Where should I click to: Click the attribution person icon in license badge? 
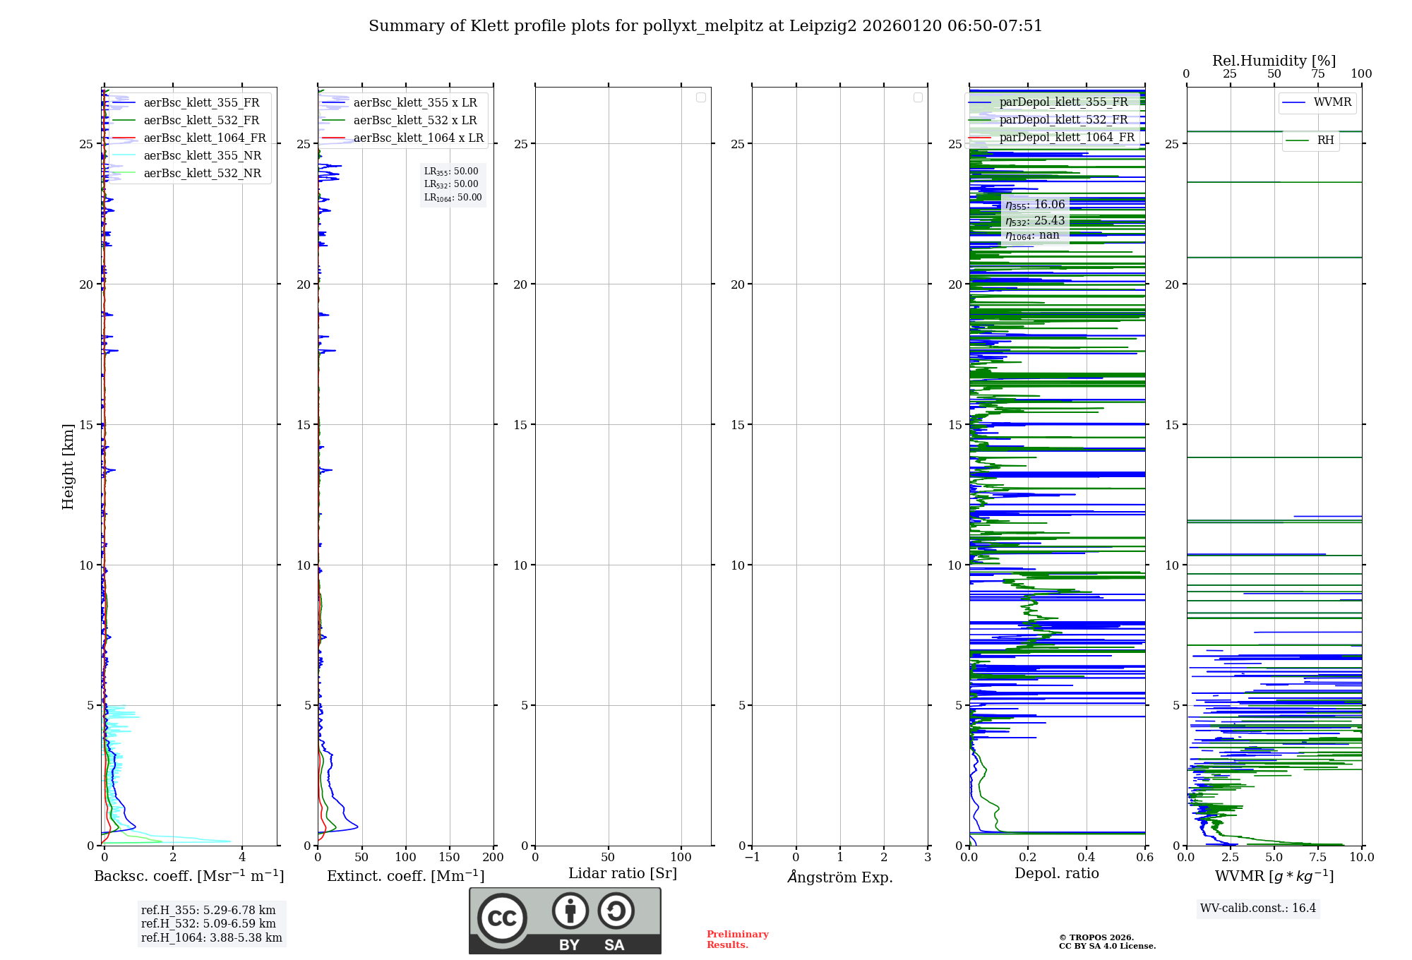[x=570, y=911]
